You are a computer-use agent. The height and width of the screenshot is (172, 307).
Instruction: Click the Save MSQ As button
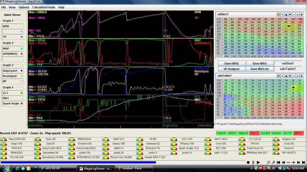pyautogui.click(x=259, y=69)
